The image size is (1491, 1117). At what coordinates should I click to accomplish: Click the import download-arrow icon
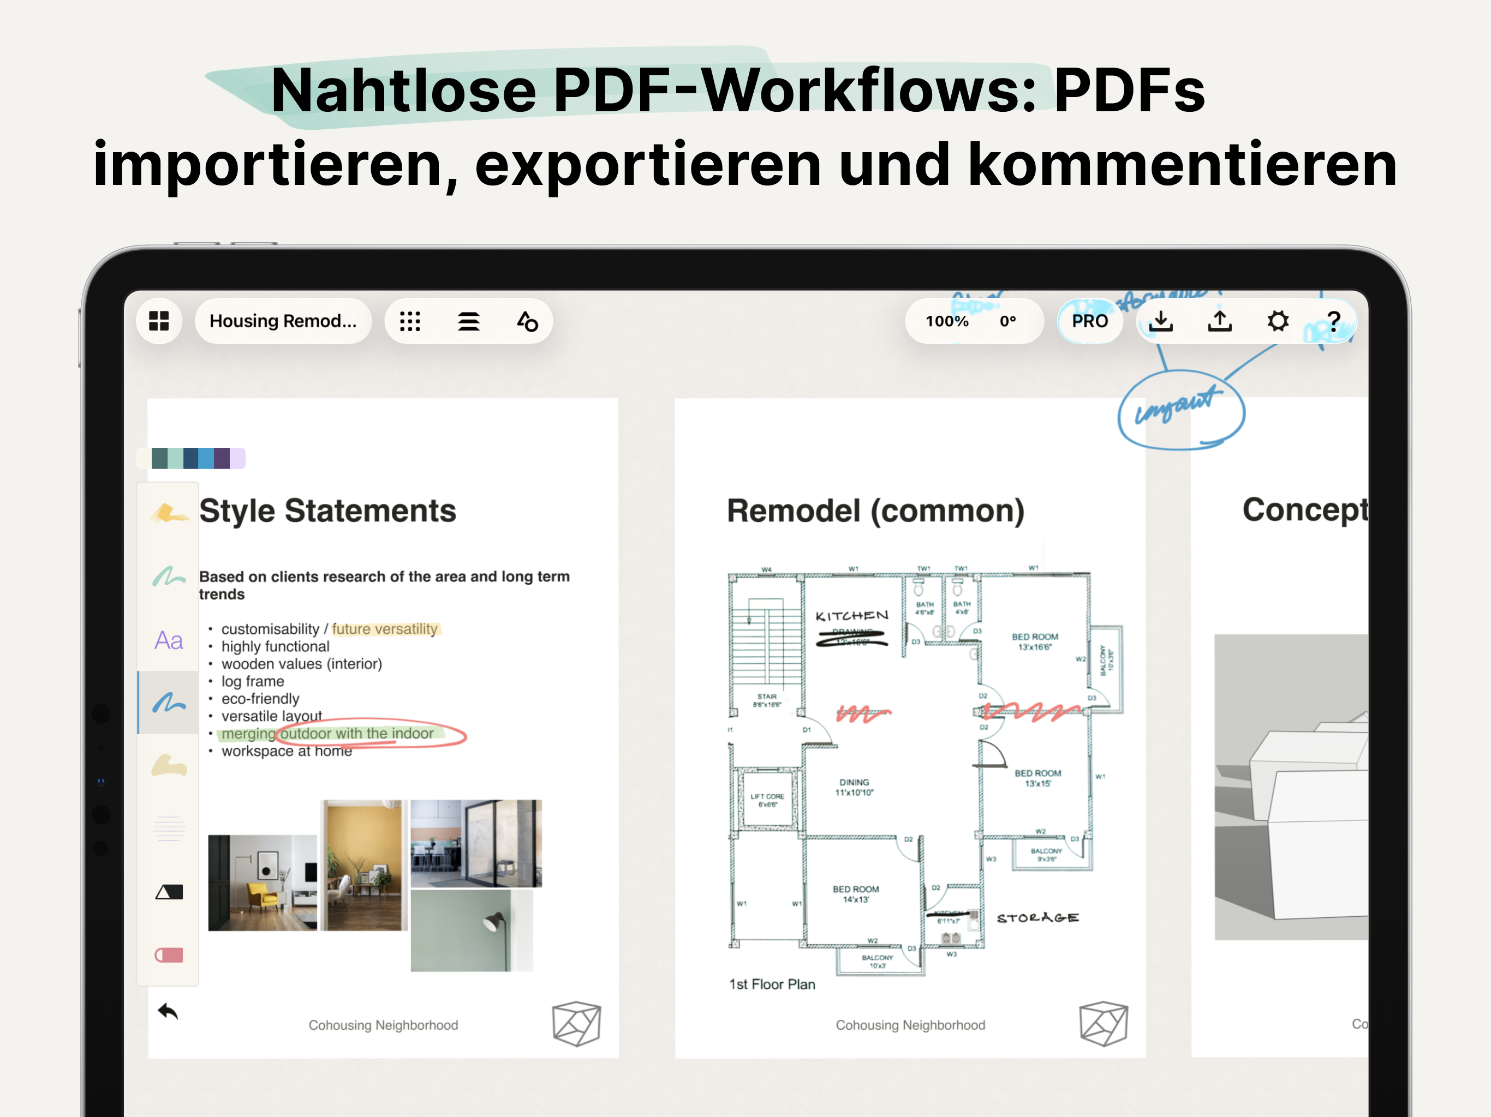(x=1161, y=321)
